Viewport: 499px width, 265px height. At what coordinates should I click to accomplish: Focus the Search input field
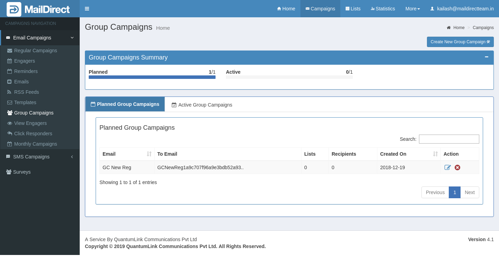pyautogui.click(x=449, y=139)
